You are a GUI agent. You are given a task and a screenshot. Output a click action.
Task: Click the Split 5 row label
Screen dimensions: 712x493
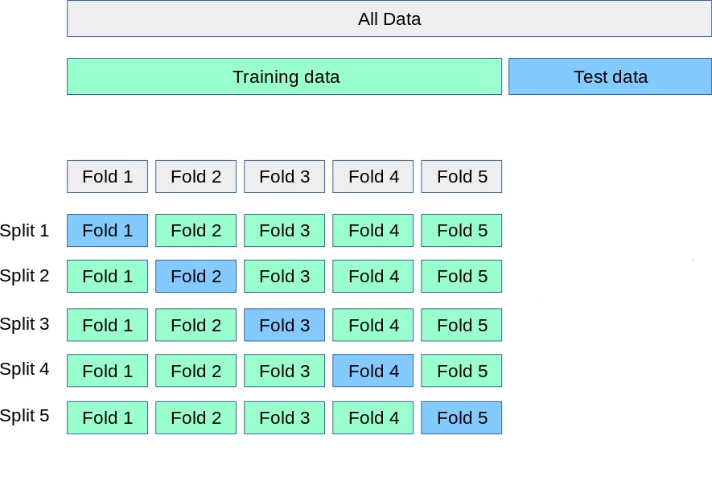[x=25, y=416]
